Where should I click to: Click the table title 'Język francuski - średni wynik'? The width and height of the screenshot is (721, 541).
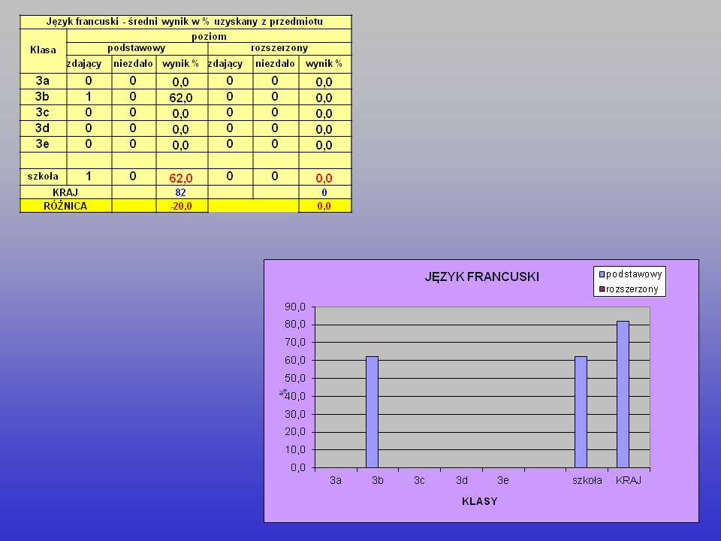click(x=185, y=22)
